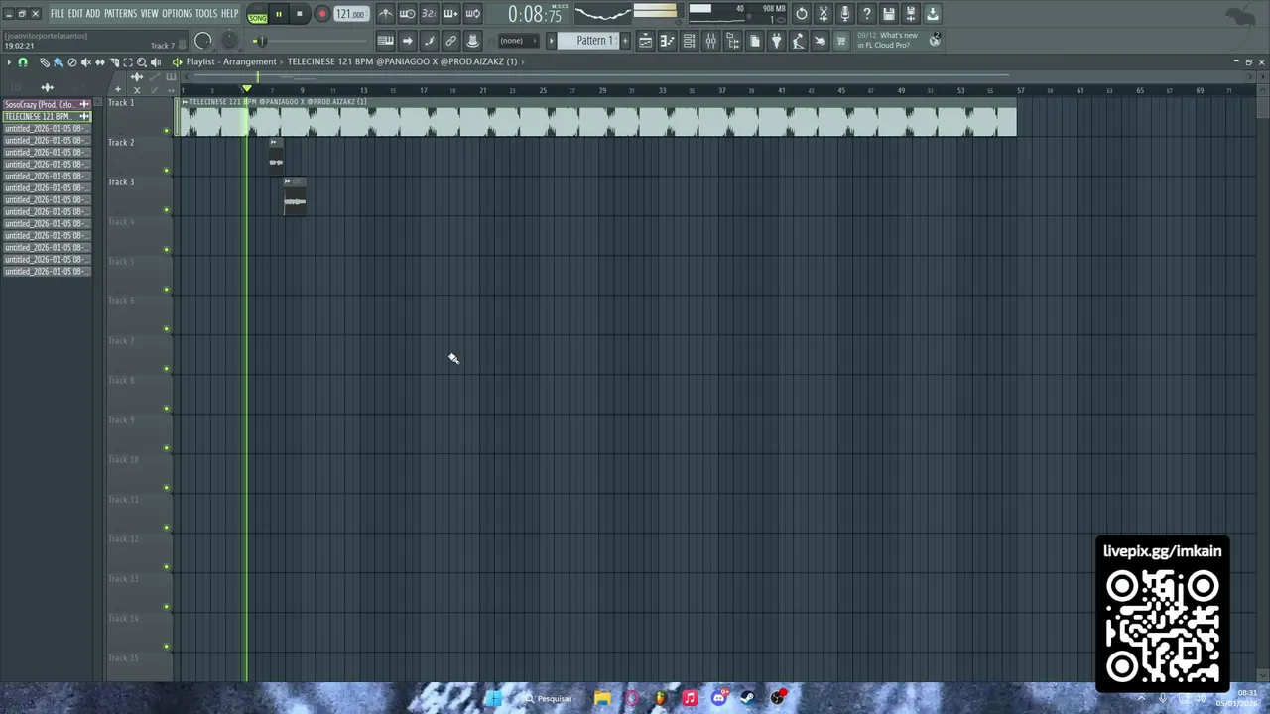Image resolution: width=1270 pixels, height=714 pixels.
Task: Open the TOOLS menu
Action: point(205,13)
